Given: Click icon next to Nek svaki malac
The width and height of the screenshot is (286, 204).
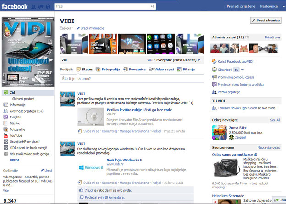Looking at the screenshot, I should pyautogui.click(x=6, y=154).
